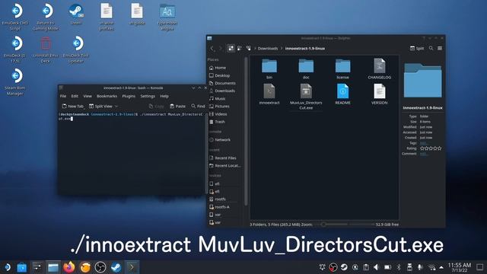Open Firefox from the taskbar
Viewport: 487px width, 274px height.
click(69, 267)
